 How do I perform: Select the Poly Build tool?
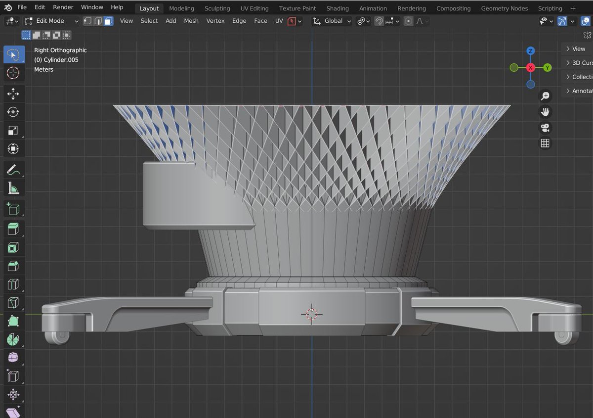pos(14,321)
